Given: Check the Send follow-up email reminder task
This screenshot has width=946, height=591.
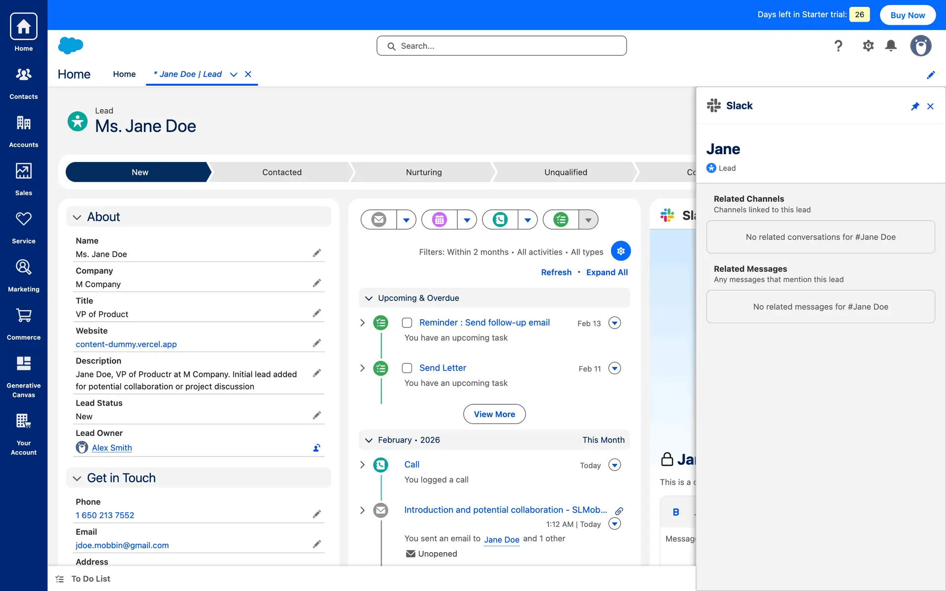Looking at the screenshot, I should click(407, 323).
